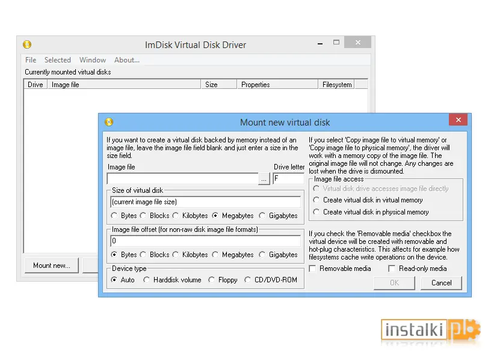Select Gigabytes for size of virtual disk
This screenshot has width=488, height=352.
[x=262, y=215]
